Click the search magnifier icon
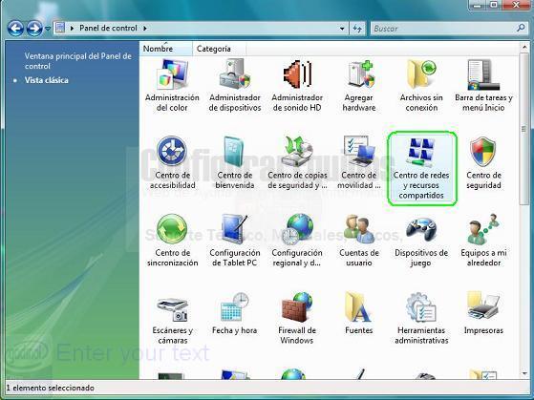The height and width of the screenshot is (400, 534). 521,28
